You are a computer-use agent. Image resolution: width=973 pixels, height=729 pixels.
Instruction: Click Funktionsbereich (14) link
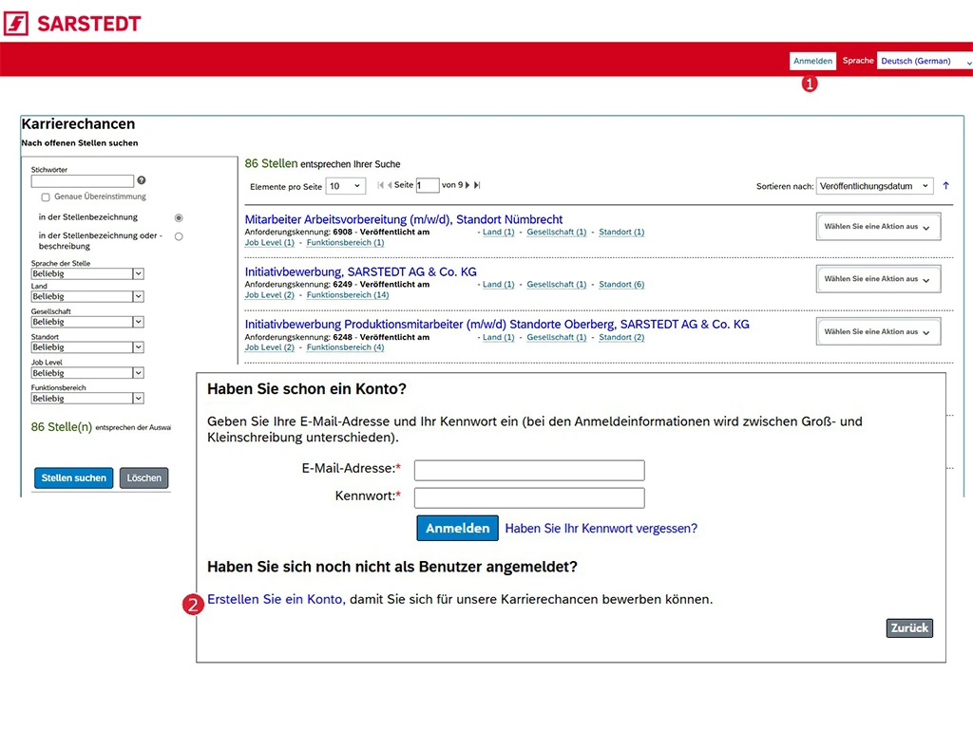click(x=348, y=295)
